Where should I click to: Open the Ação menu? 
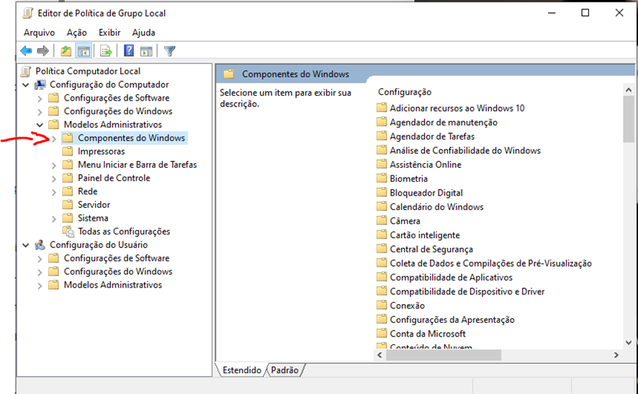[77, 32]
